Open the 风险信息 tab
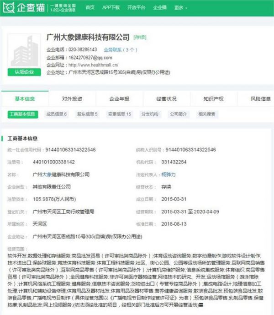This screenshot has height=315, width=274. click(x=261, y=98)
